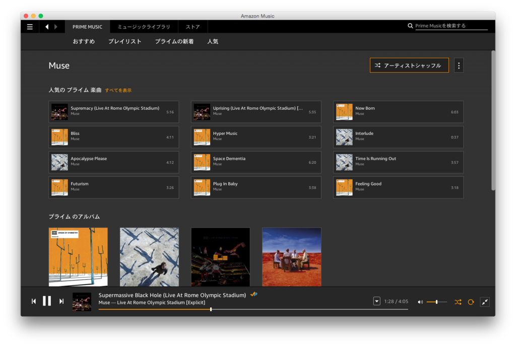Click album art thumbnail beside Interlude

(x=344, y=137)
